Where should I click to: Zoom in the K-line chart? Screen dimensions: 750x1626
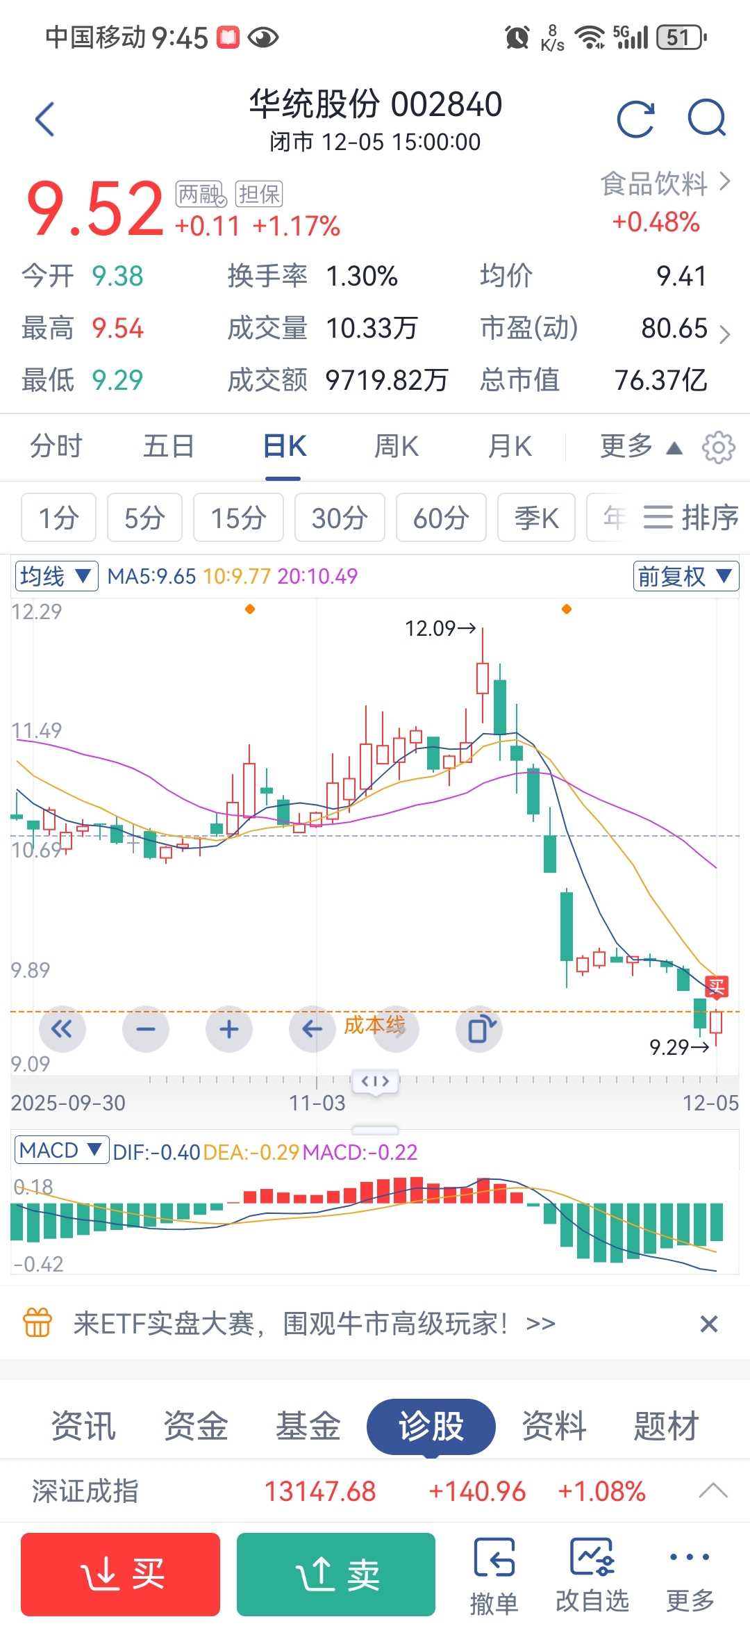229,1029
